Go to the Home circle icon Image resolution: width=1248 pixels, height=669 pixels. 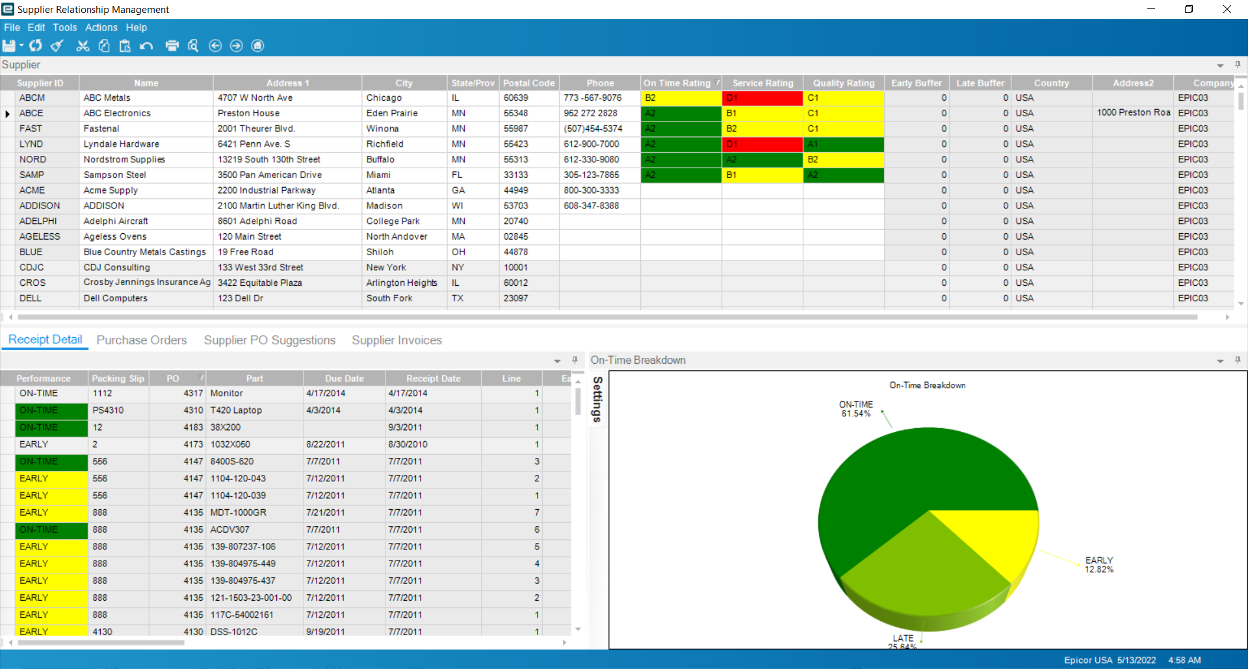pos(258,45)
